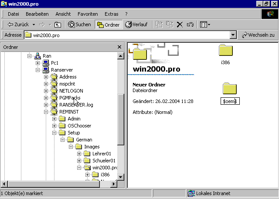Viewport: 279px width, 199px height.
Task: Select the Admin folder in tree
Action: click(x=74, y=119)
